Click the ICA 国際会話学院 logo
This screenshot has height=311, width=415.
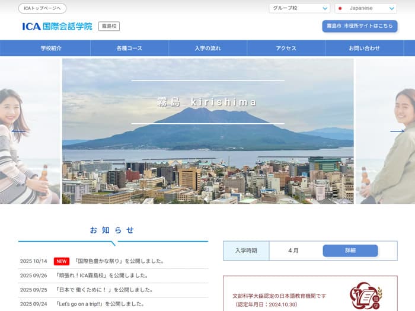click(57, 27)
